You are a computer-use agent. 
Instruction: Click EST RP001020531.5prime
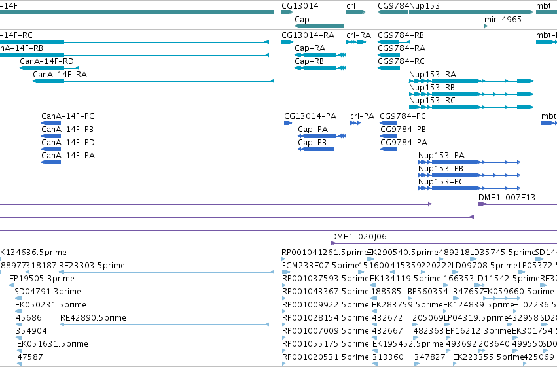325,357
